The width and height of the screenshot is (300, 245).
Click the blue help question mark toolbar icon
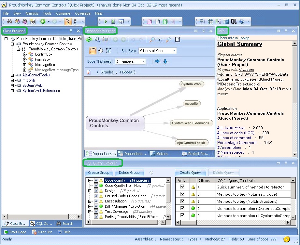[x=242, y=21]
